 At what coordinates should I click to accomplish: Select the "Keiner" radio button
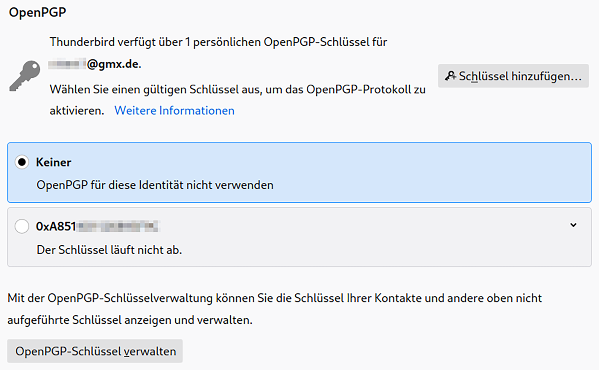point(22,162)
